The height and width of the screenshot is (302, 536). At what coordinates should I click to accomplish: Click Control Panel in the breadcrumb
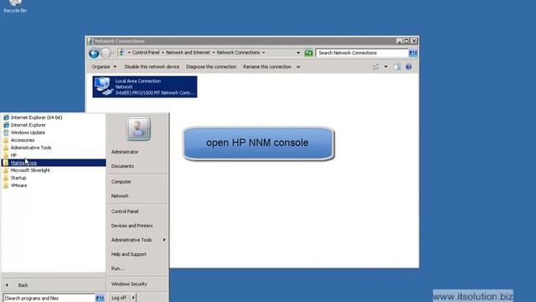146,52
